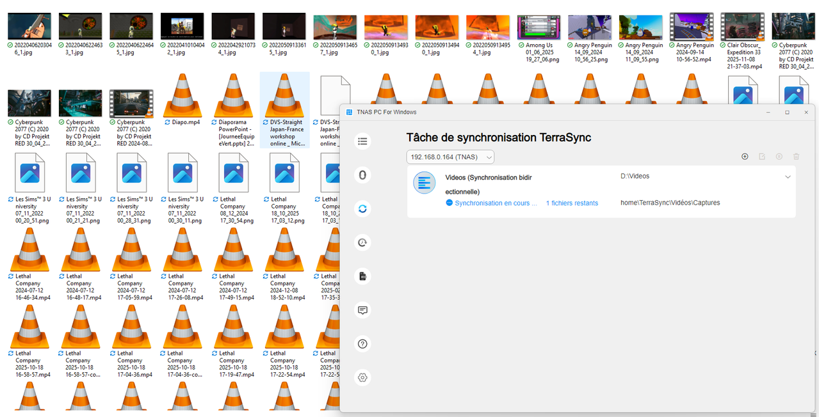Open the TerraSync sync icon in TNAS sidebar
Image resolution: width=819 pixels, height=417 pixels.
[x=363, y=208]
